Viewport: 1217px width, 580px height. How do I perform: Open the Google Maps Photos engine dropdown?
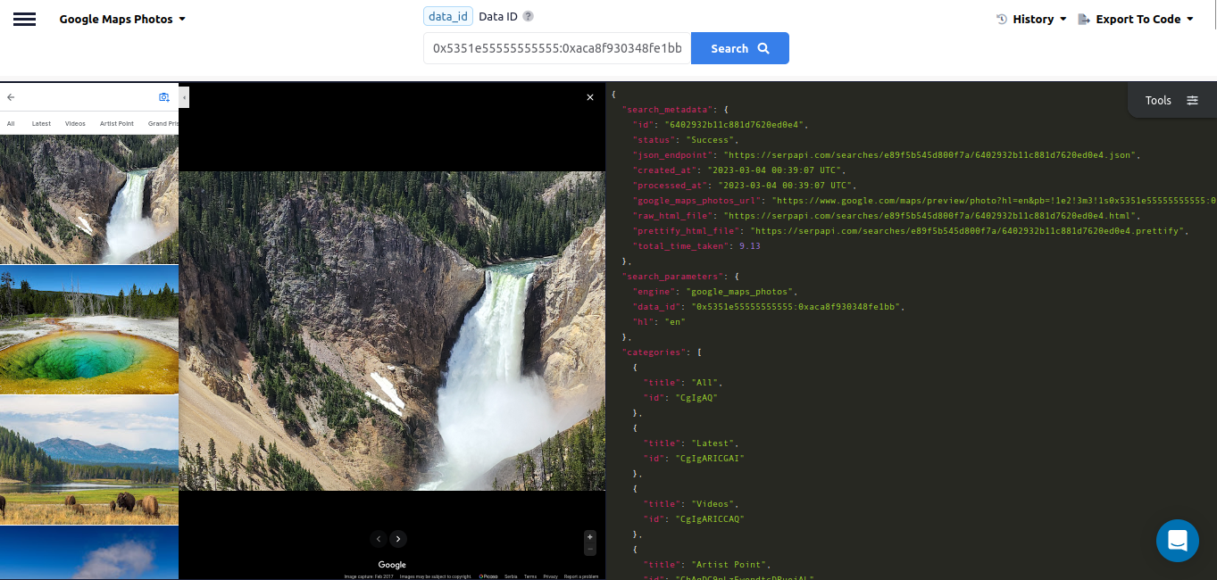[122, 19]
